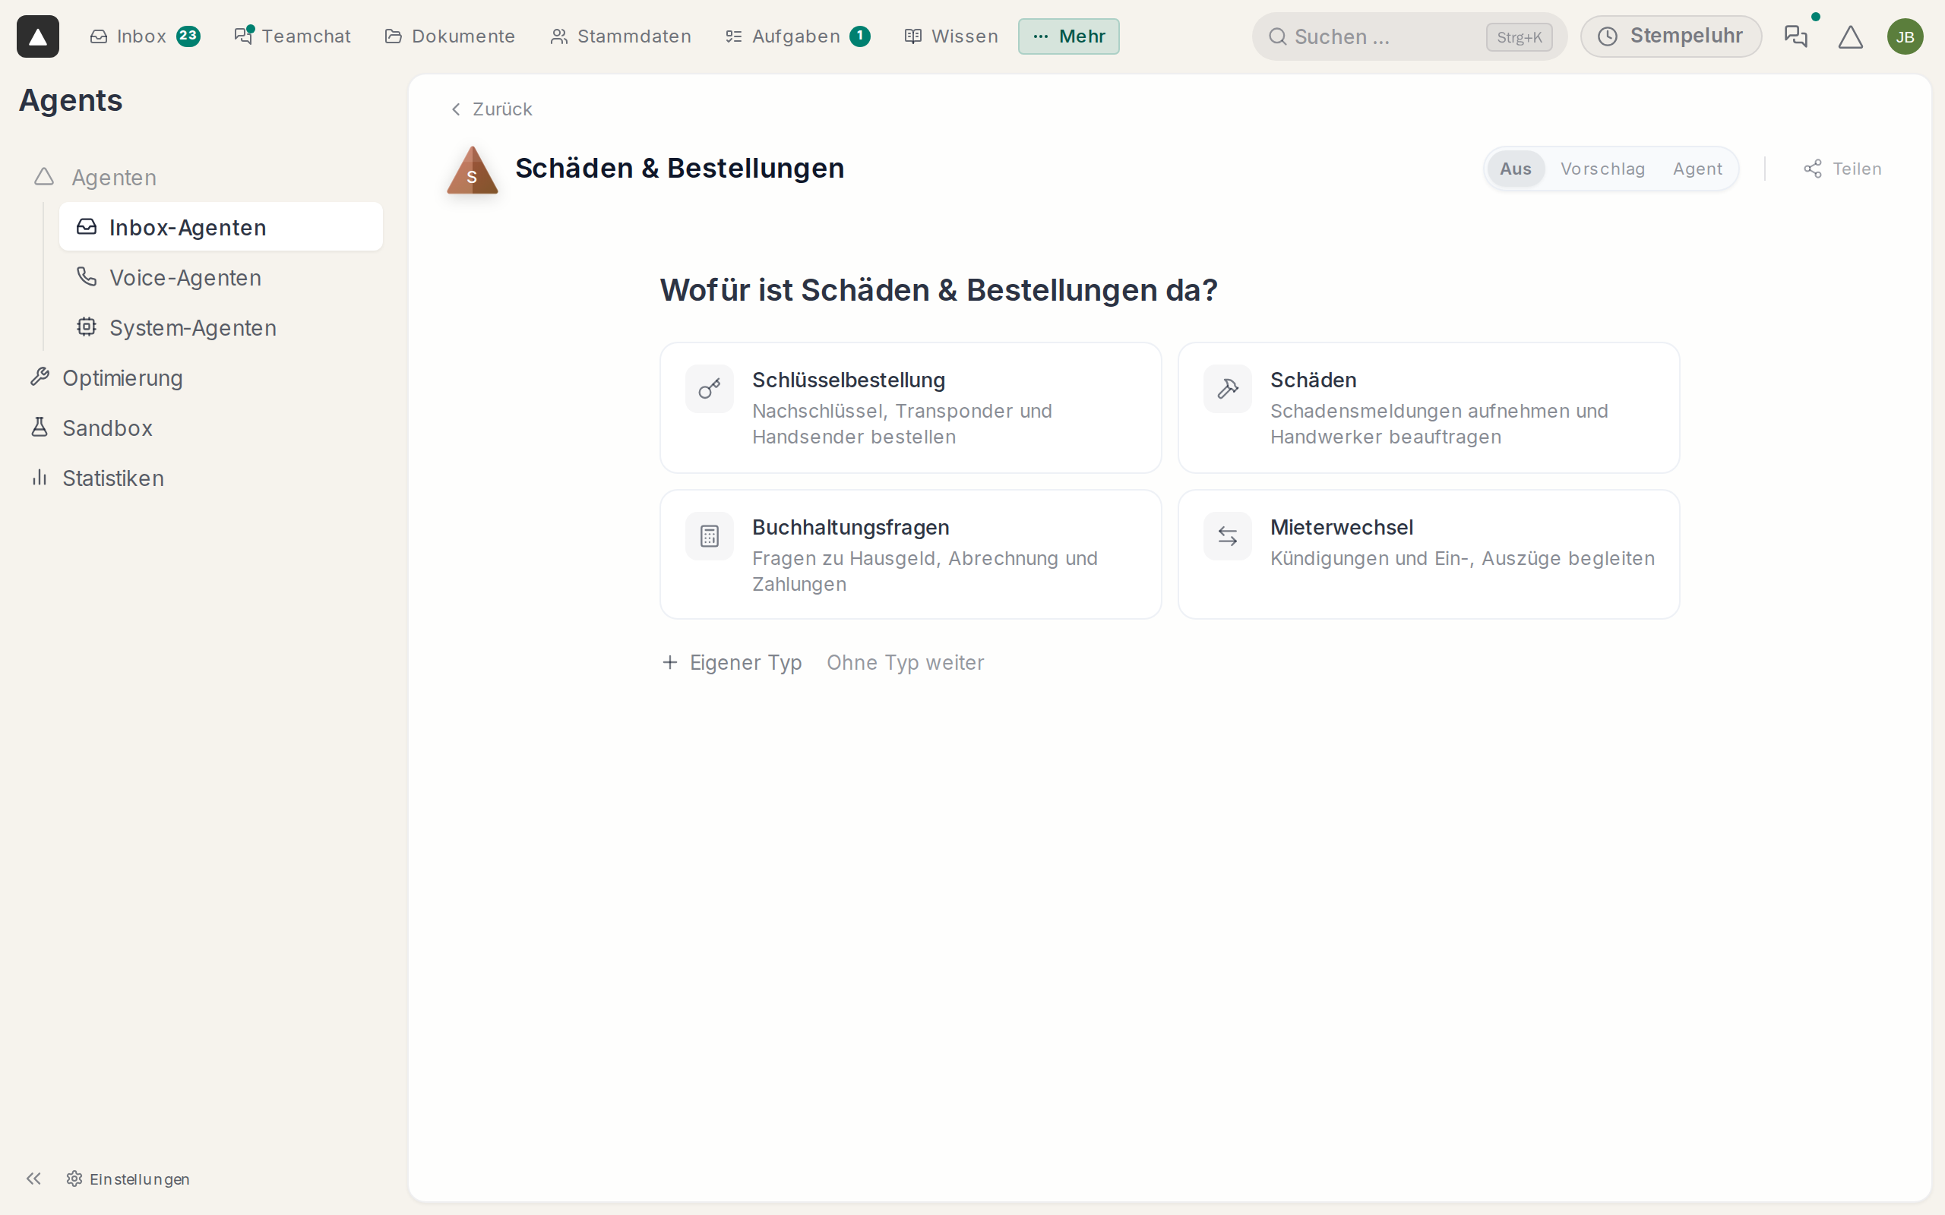Set agent mode to Aus
The image size is (1945, 1215).
click(1515, 169)
